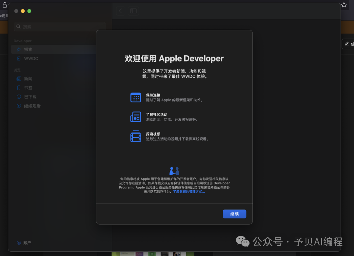Click the back chevron in toolbar
This screenshot has height=256, width=354.
120,11
